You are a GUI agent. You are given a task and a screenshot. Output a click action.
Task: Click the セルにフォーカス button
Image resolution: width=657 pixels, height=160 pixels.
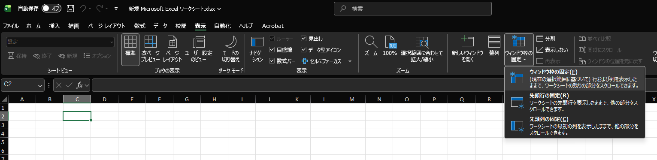(322, 61)
